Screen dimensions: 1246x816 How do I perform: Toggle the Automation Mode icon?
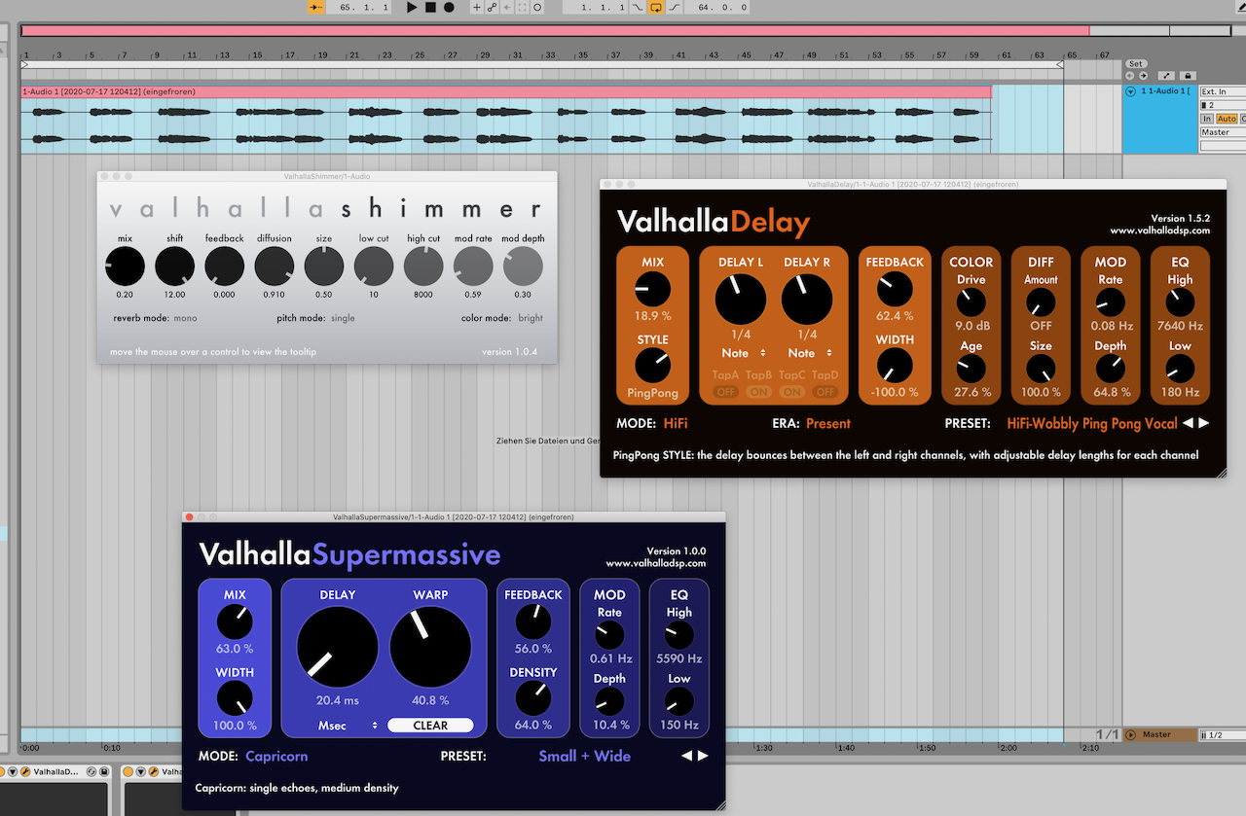[x=1165, y=76]
